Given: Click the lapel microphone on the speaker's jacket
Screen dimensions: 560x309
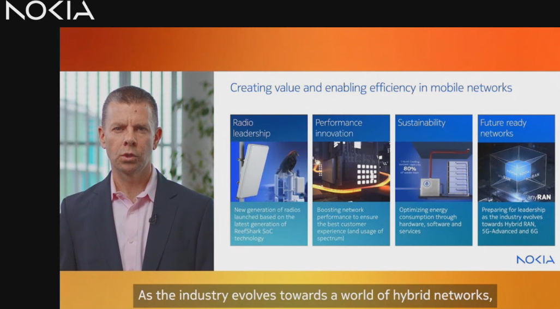Looking at the screenshot, I should [153, 219].
